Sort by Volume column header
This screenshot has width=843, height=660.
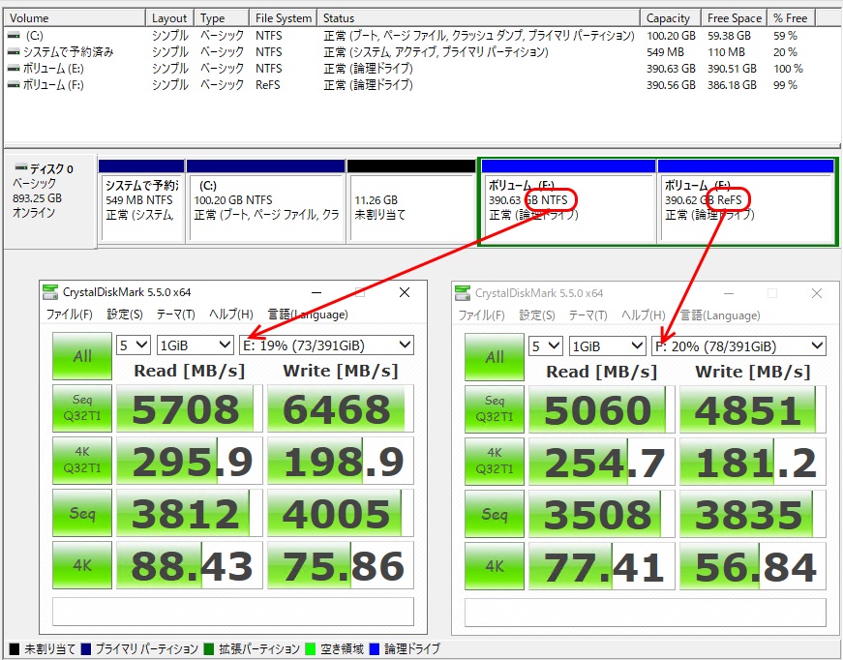[x=75, y=17]
